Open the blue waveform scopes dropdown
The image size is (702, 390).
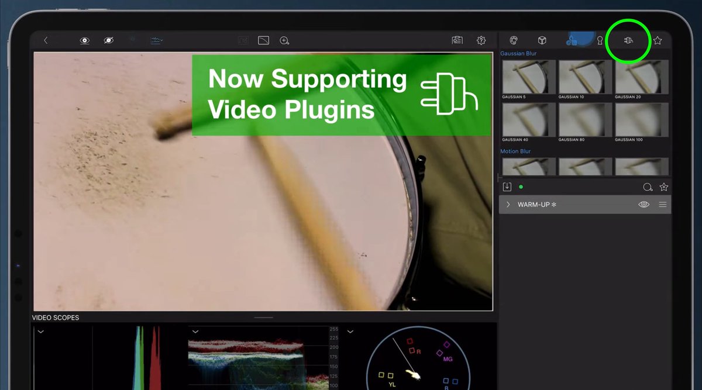point(156,40)
